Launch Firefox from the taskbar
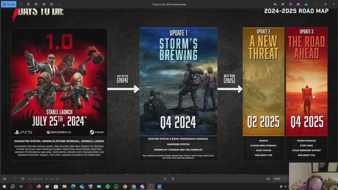 (39, 187)
